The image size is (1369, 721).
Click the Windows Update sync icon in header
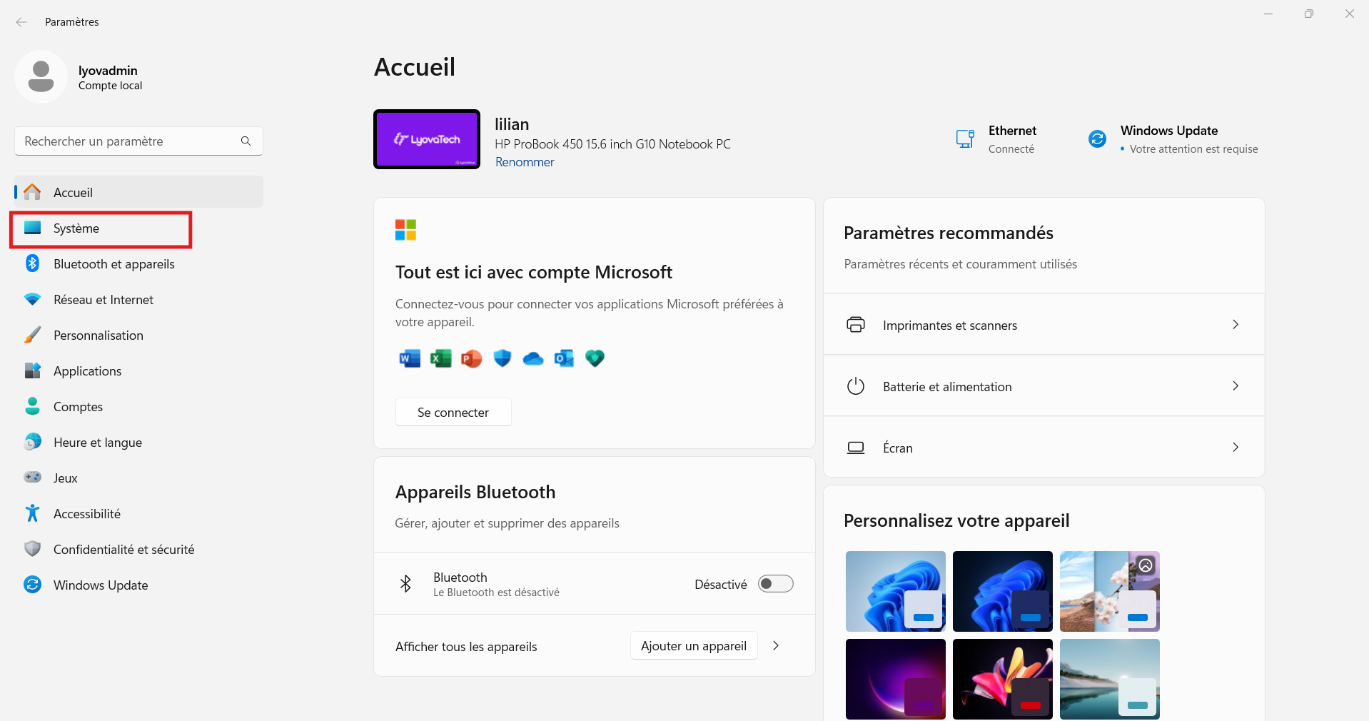click(1097, 138)
